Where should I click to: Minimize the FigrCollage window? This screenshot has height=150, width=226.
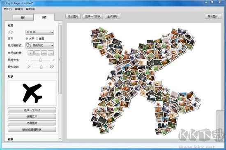click(x=206, y=2)
